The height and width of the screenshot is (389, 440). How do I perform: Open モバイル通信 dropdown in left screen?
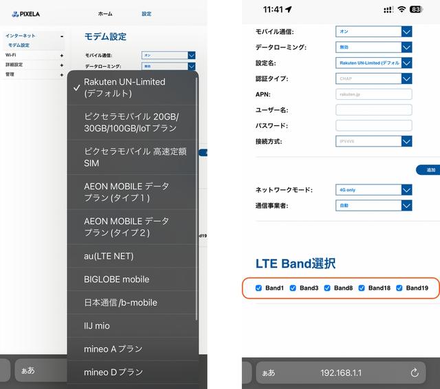click(168, 55)
